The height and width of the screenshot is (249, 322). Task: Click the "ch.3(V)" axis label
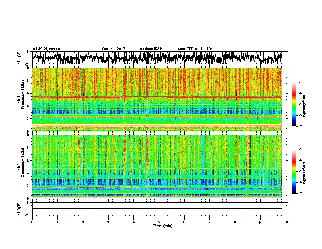tap(20, 209)
